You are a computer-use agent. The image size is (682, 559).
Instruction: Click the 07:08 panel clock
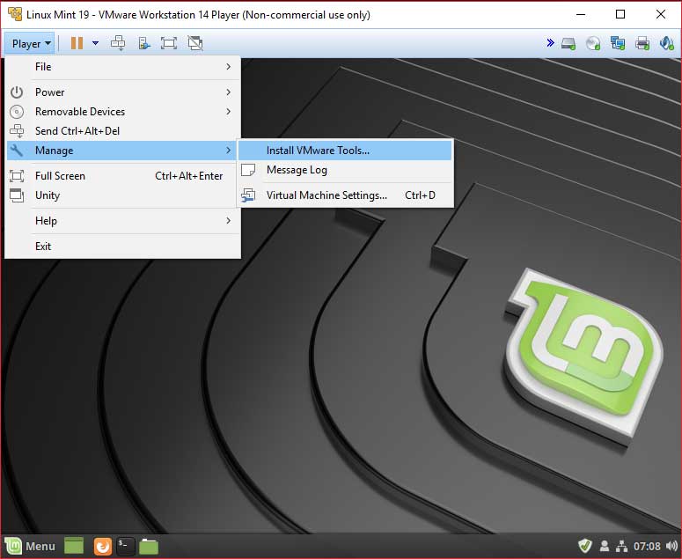647,546
